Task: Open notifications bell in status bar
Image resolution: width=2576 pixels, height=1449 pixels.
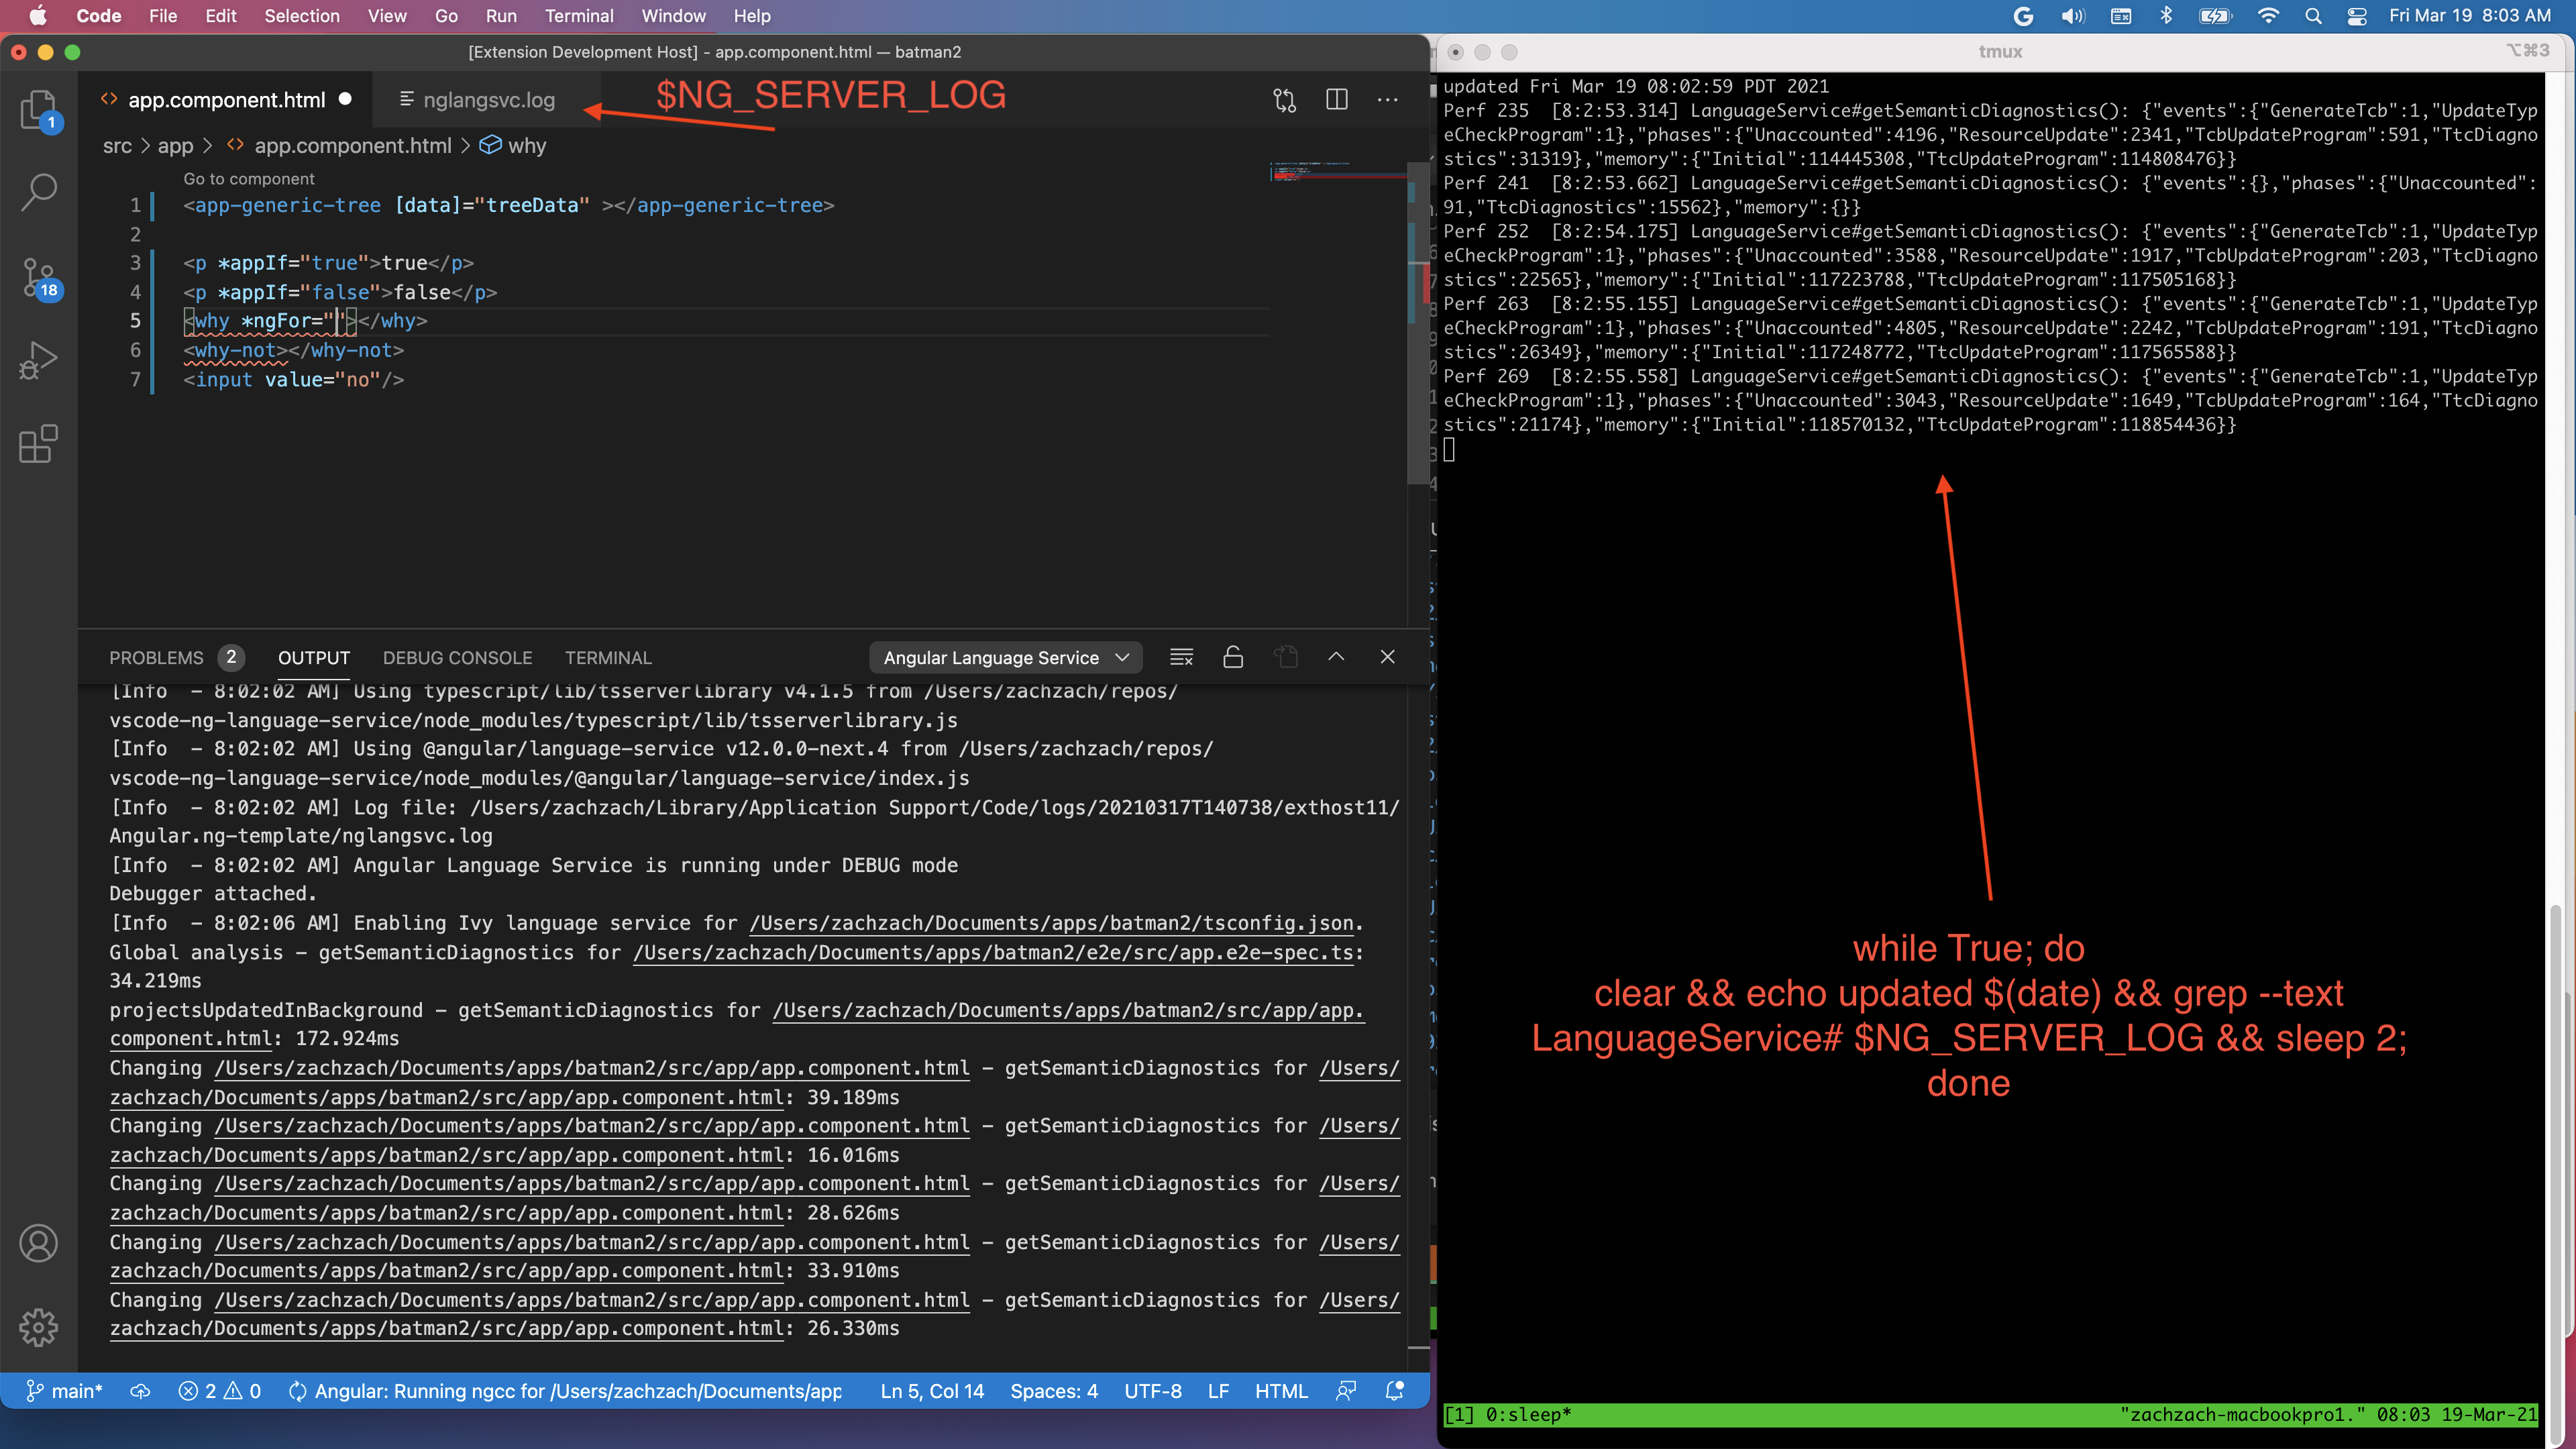Action: (x=1394, y=1391)
